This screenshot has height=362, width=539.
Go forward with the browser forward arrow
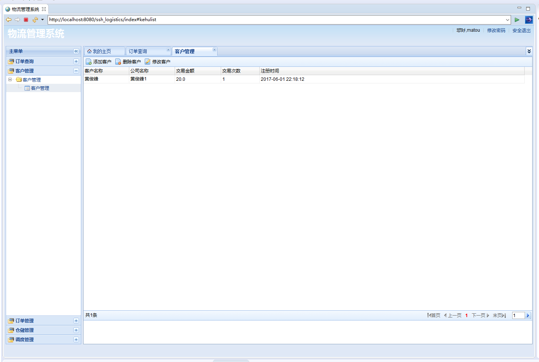[17, 20]
